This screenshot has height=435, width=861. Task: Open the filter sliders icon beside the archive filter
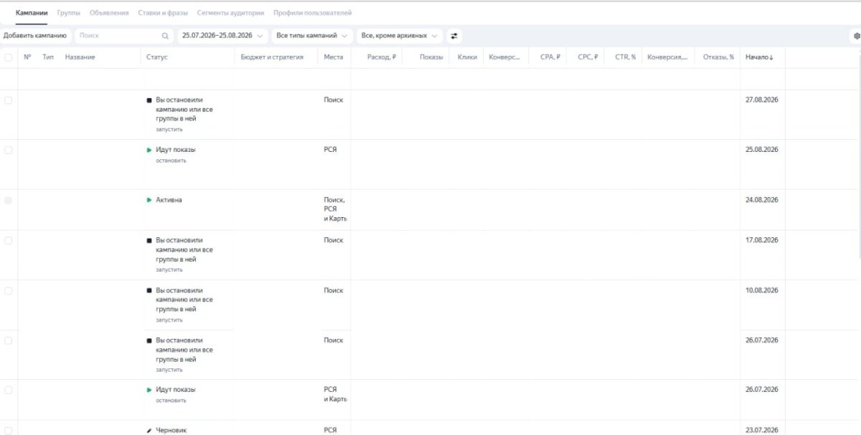tap(454, 35)
